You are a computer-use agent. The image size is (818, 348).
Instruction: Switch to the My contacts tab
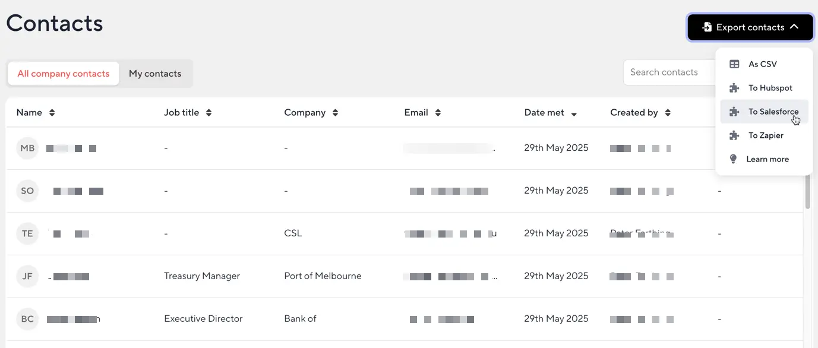pyautogui.click(x=155, y=74)
